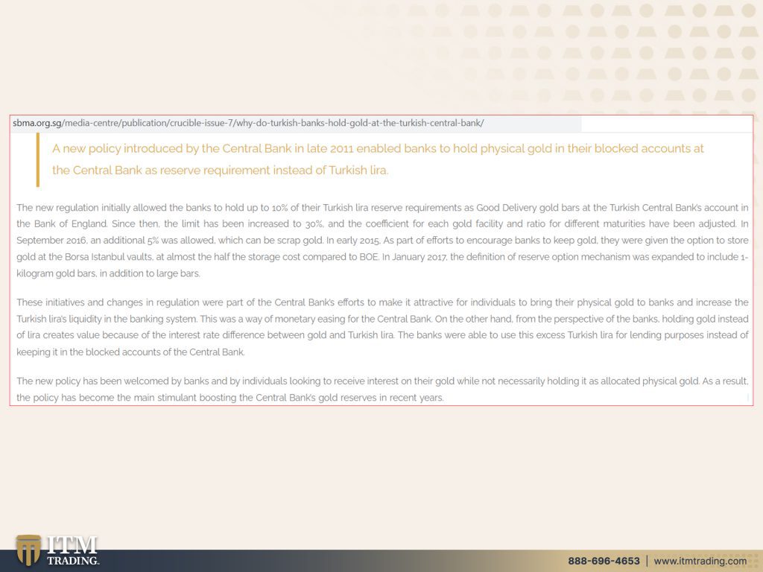763x572 pixels.
Task: Click the paragraph starting 'The new policy has been welcomed'
Action: 382,389
